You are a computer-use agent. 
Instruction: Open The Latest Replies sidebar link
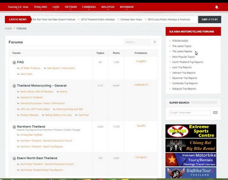182,52
